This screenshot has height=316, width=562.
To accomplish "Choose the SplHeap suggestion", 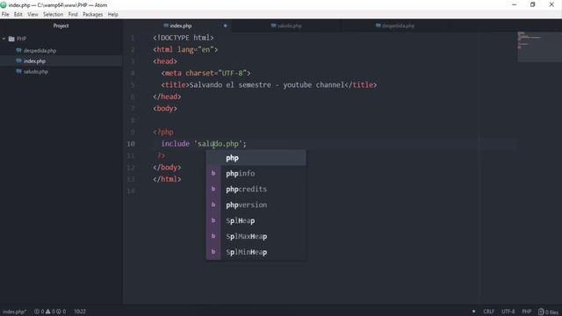I will click(256, 220).
